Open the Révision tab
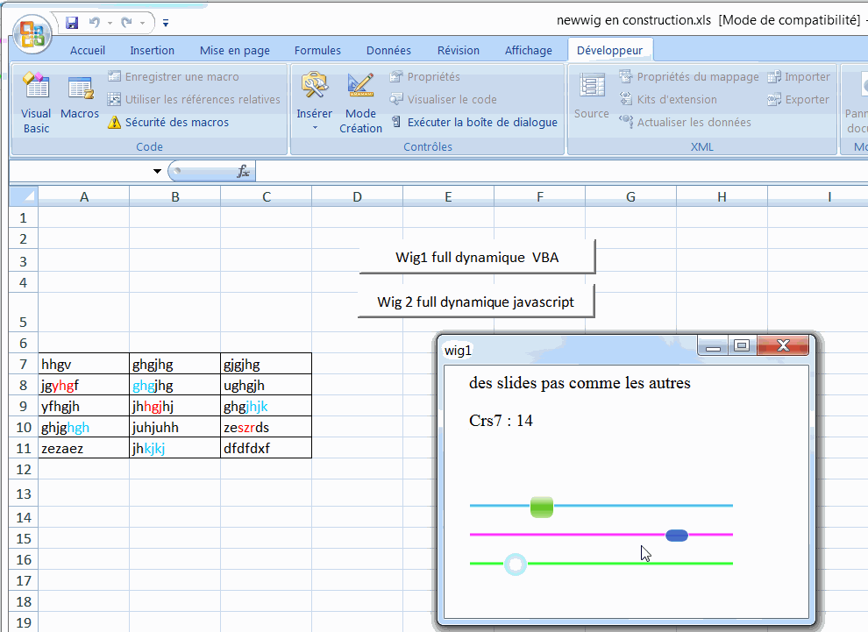Viewport: 868px width, 632px height. tap(459, 50)
